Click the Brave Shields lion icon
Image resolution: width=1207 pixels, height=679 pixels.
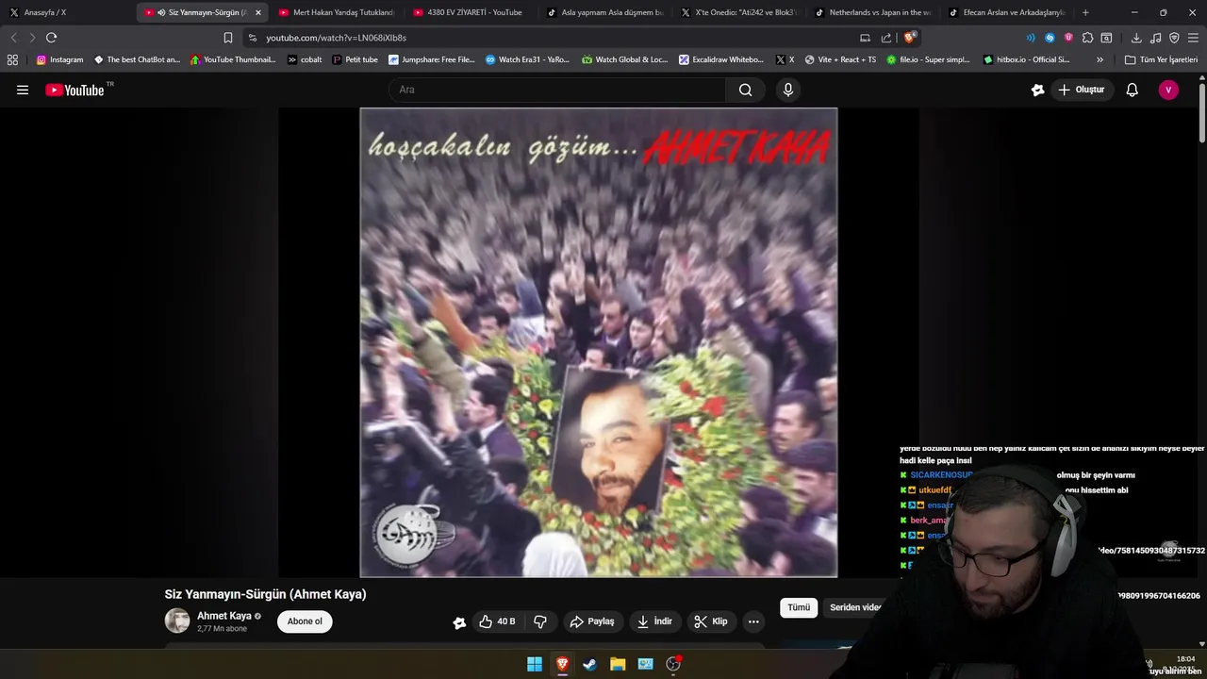pyautogui.click(x=909, y=38)
